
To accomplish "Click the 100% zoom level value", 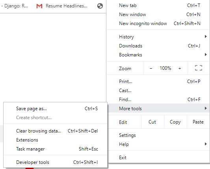I will point(165,68).
